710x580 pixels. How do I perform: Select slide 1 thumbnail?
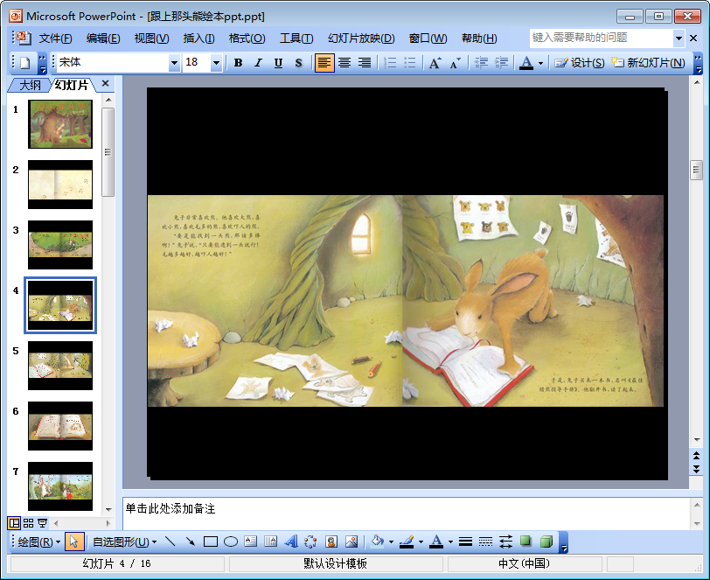60,124
